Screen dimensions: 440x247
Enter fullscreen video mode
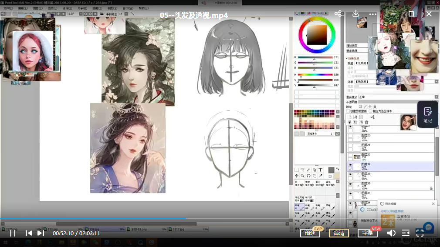pyautogui.click(x=420, y=233)
